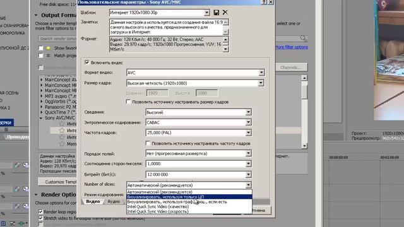Screen dimensions: 404x227
Task: Select the Sony AVC/MVC tree item
Action: point(60,118)
